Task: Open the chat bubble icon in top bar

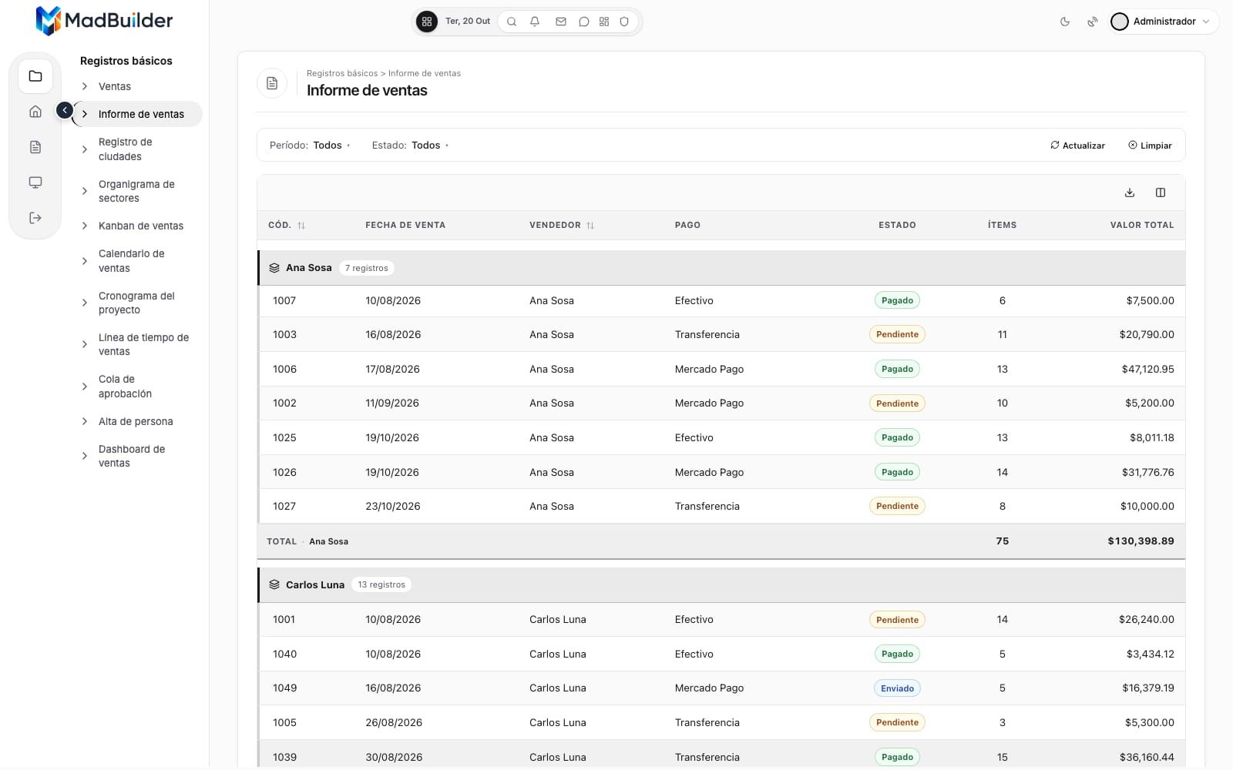Action: pyautogui.click(x=584, y=22)
